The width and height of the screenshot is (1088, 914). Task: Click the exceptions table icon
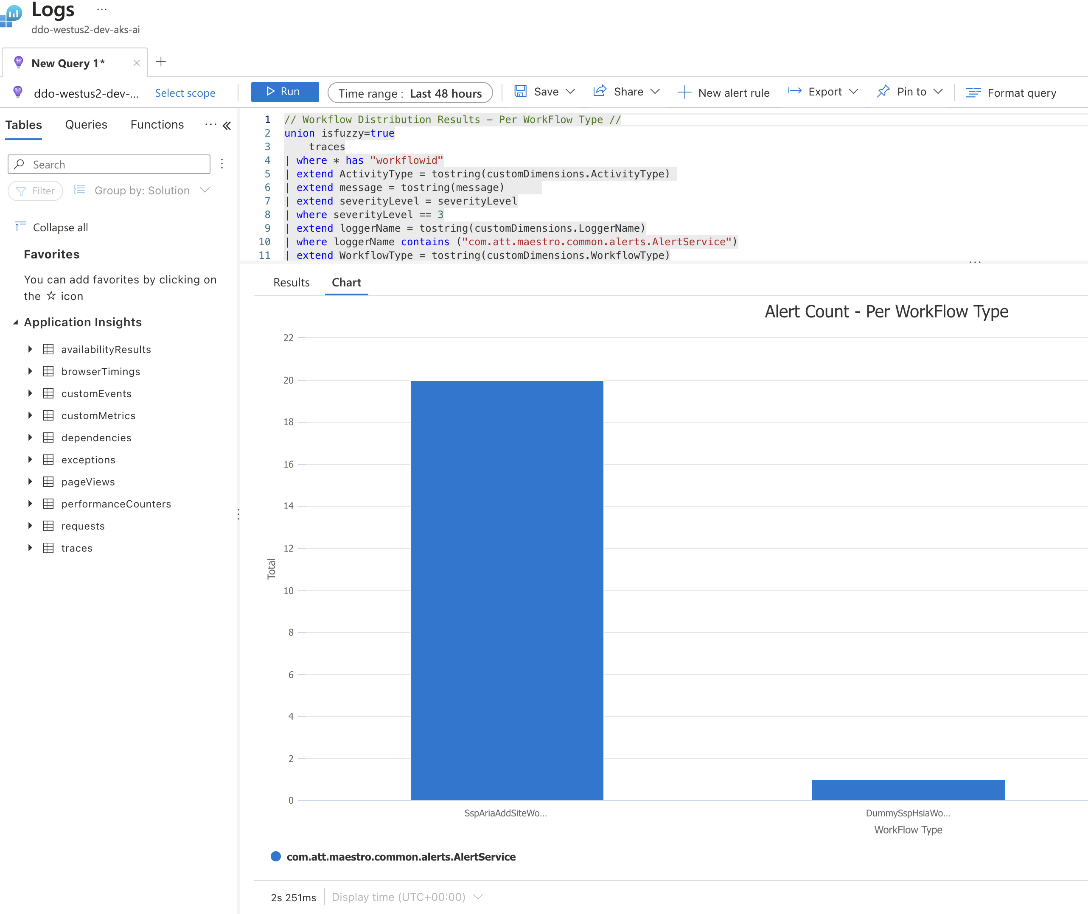pyautogui.click(x=48, y=460)
